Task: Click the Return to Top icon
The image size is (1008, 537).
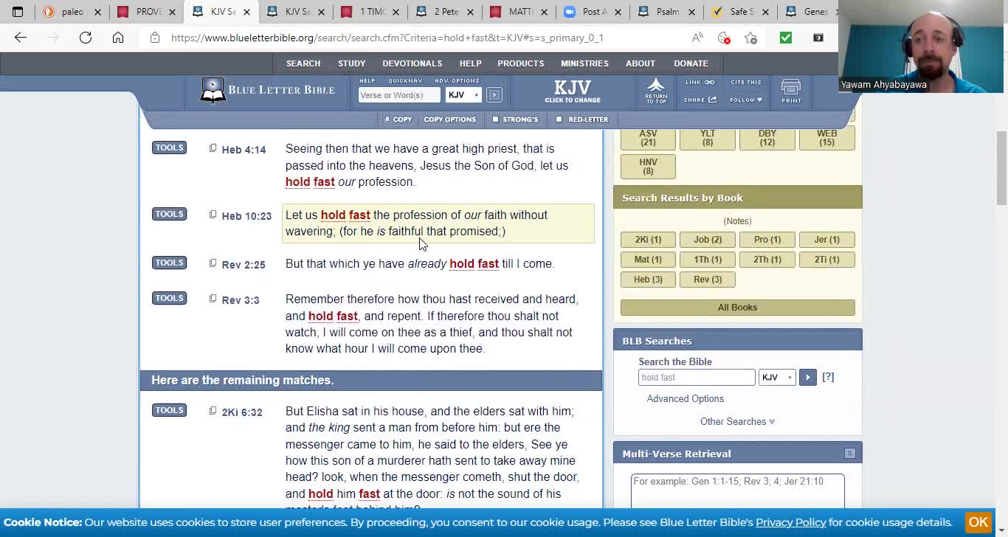Action: tap(656, 91)
